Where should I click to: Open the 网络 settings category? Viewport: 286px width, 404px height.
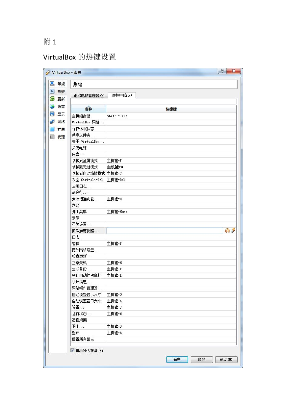coord(58,122)
